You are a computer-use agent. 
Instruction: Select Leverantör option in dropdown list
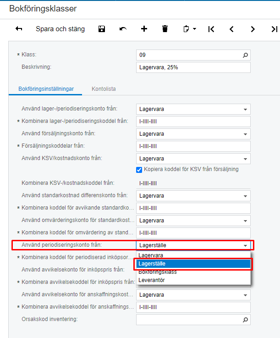[193, 280]
